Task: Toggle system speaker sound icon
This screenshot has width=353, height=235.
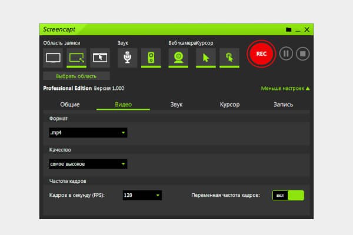Action: pyautogui.click(x=151, y=58)
